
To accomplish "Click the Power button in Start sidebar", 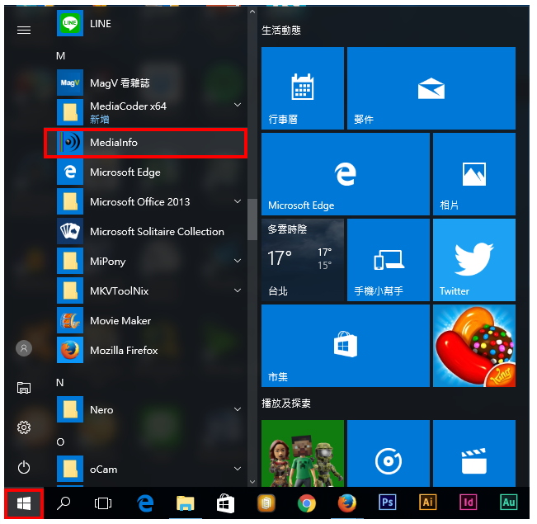I will 24,467.
